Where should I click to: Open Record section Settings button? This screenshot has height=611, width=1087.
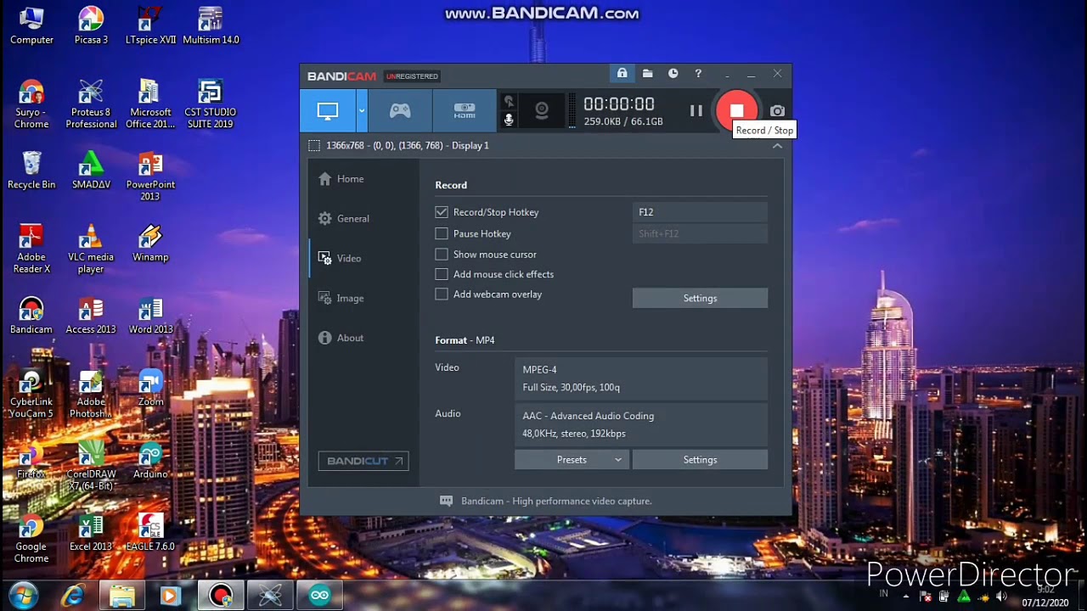[700, 298]
